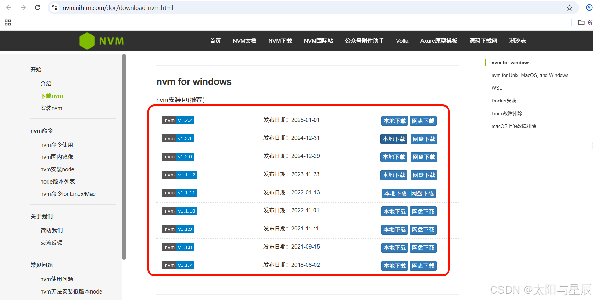
Task: Open nvm安装node in the sidebar
Action: pyautogui.click(x=57, y=169)
